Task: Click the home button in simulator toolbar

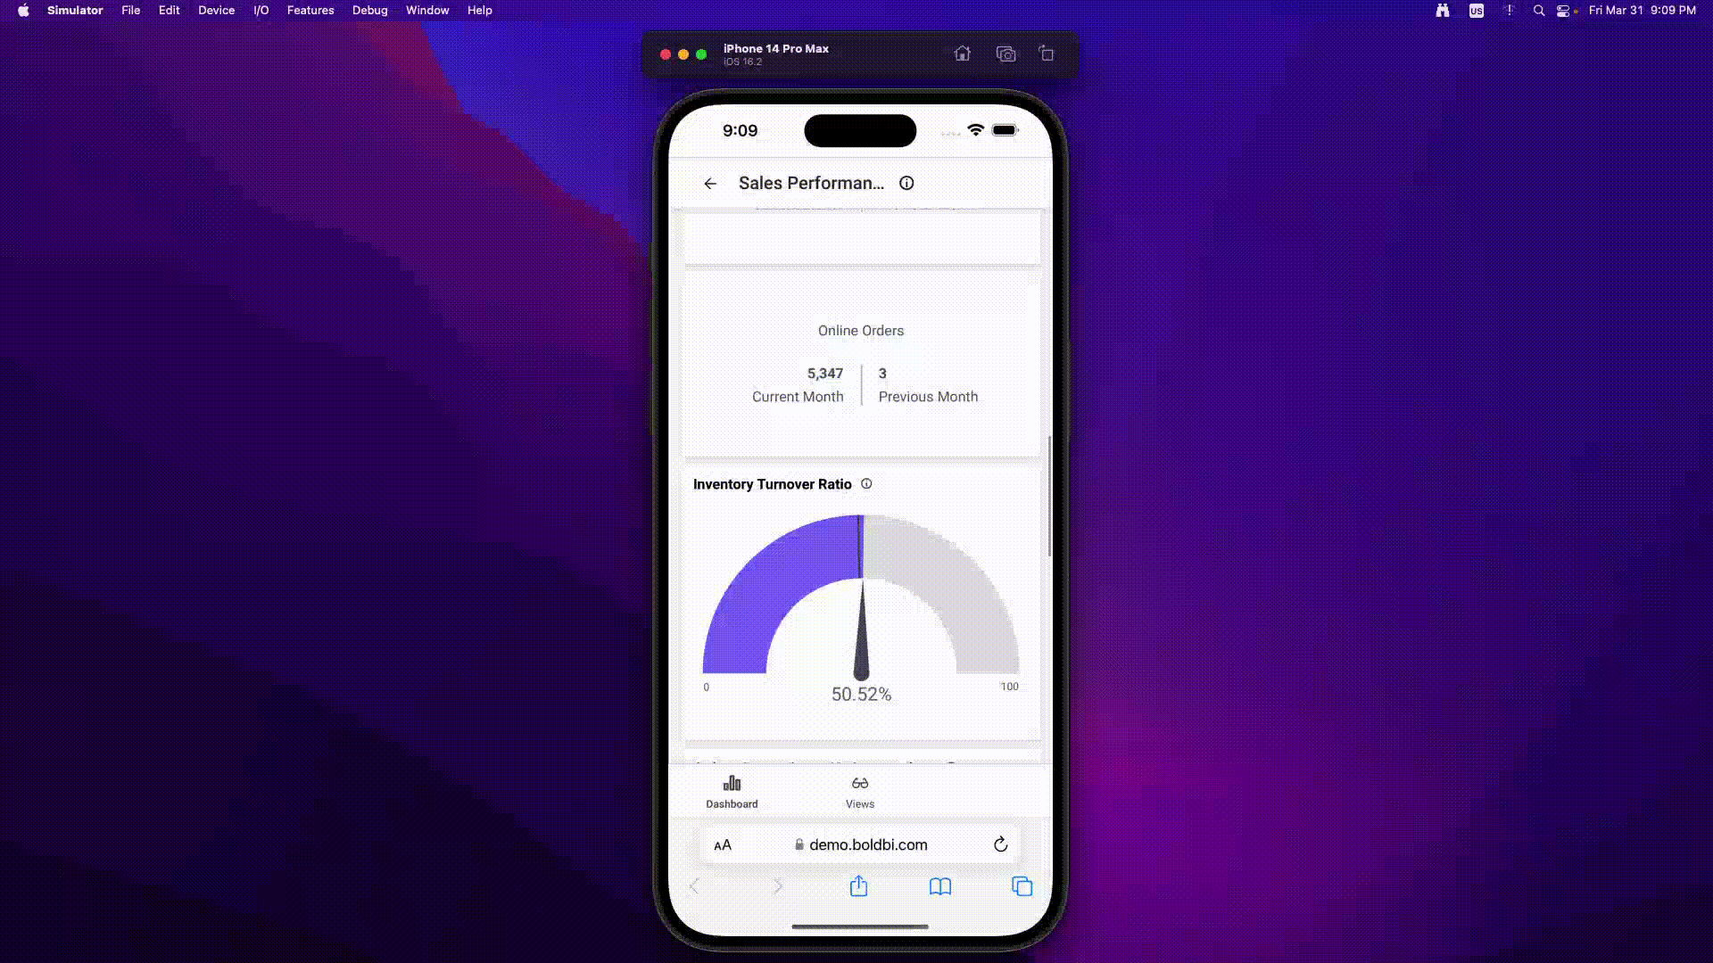Action: 963,54
